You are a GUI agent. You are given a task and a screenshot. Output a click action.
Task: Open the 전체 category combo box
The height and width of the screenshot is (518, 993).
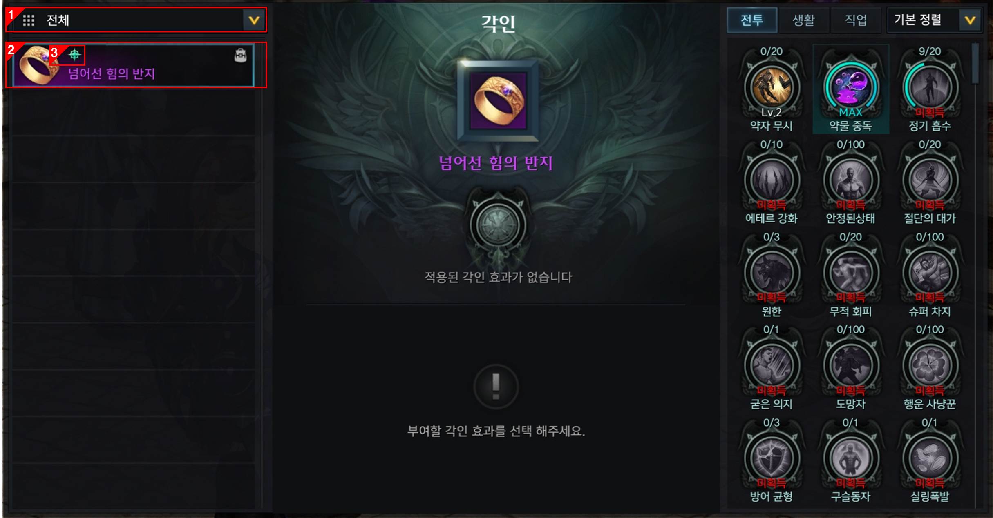pyautogui.click(x=136, y=20)
